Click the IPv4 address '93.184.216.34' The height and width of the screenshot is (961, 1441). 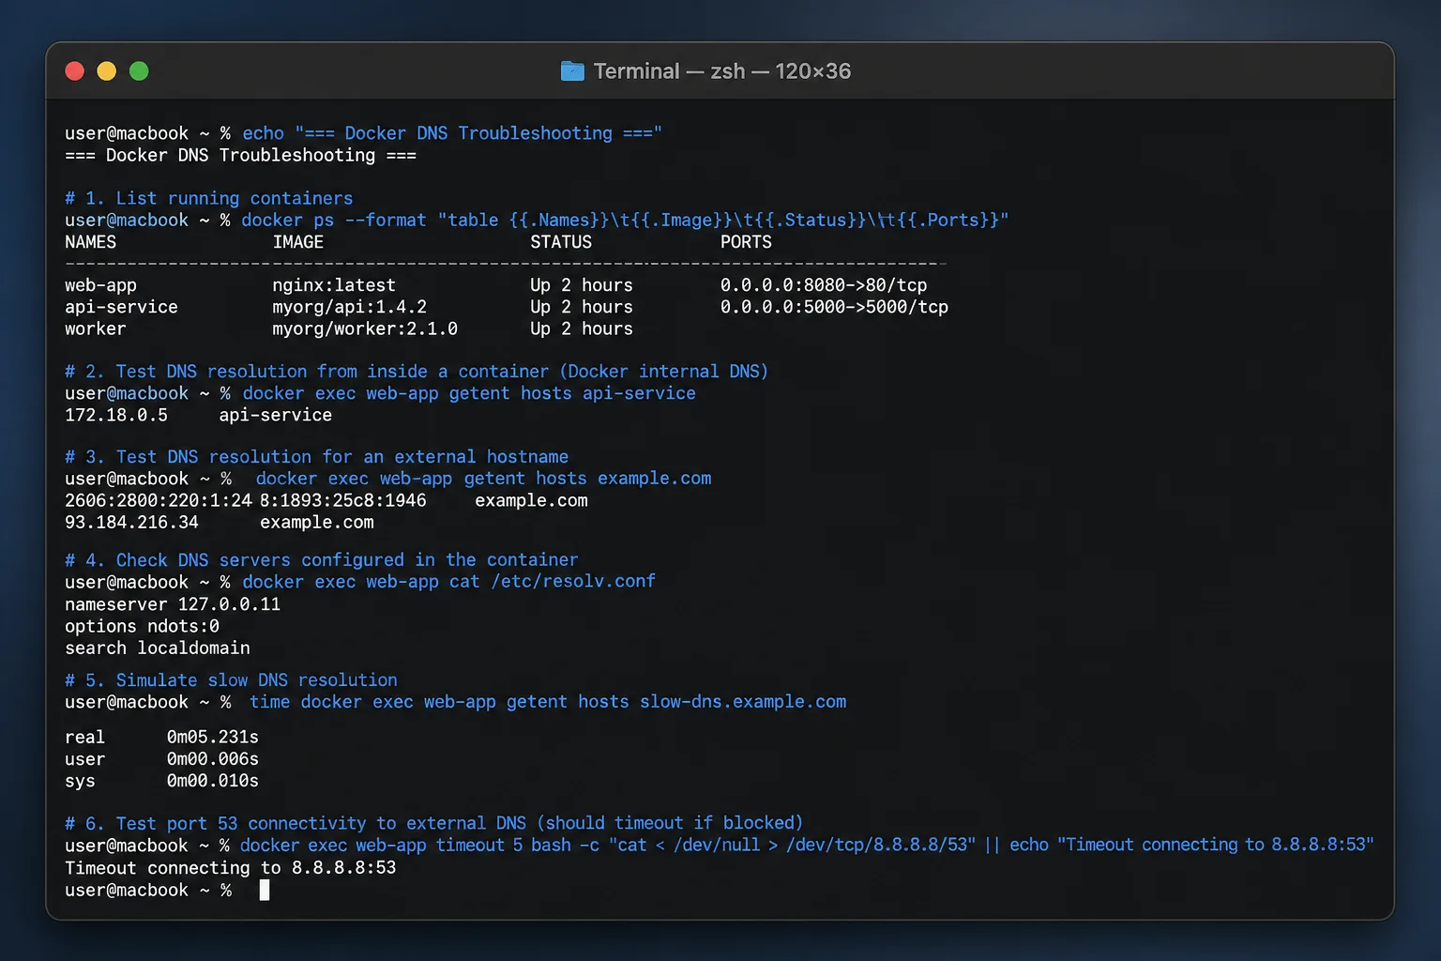[131, 522]
